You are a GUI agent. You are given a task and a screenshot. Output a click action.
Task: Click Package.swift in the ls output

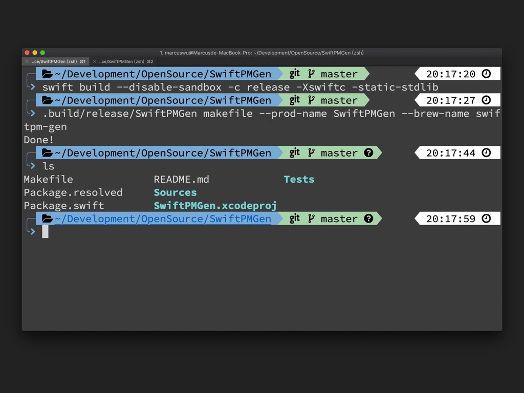(64, 206)
